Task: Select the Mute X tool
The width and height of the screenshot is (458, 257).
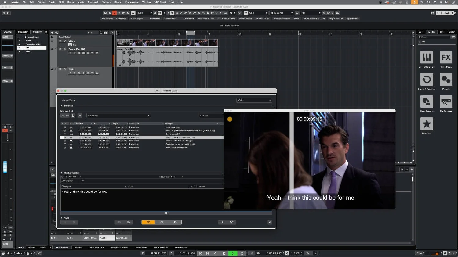Action: tap(199, 13)
